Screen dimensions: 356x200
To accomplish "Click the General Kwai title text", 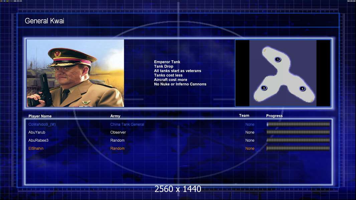I will pyautogui.click(x=44, y=21).
